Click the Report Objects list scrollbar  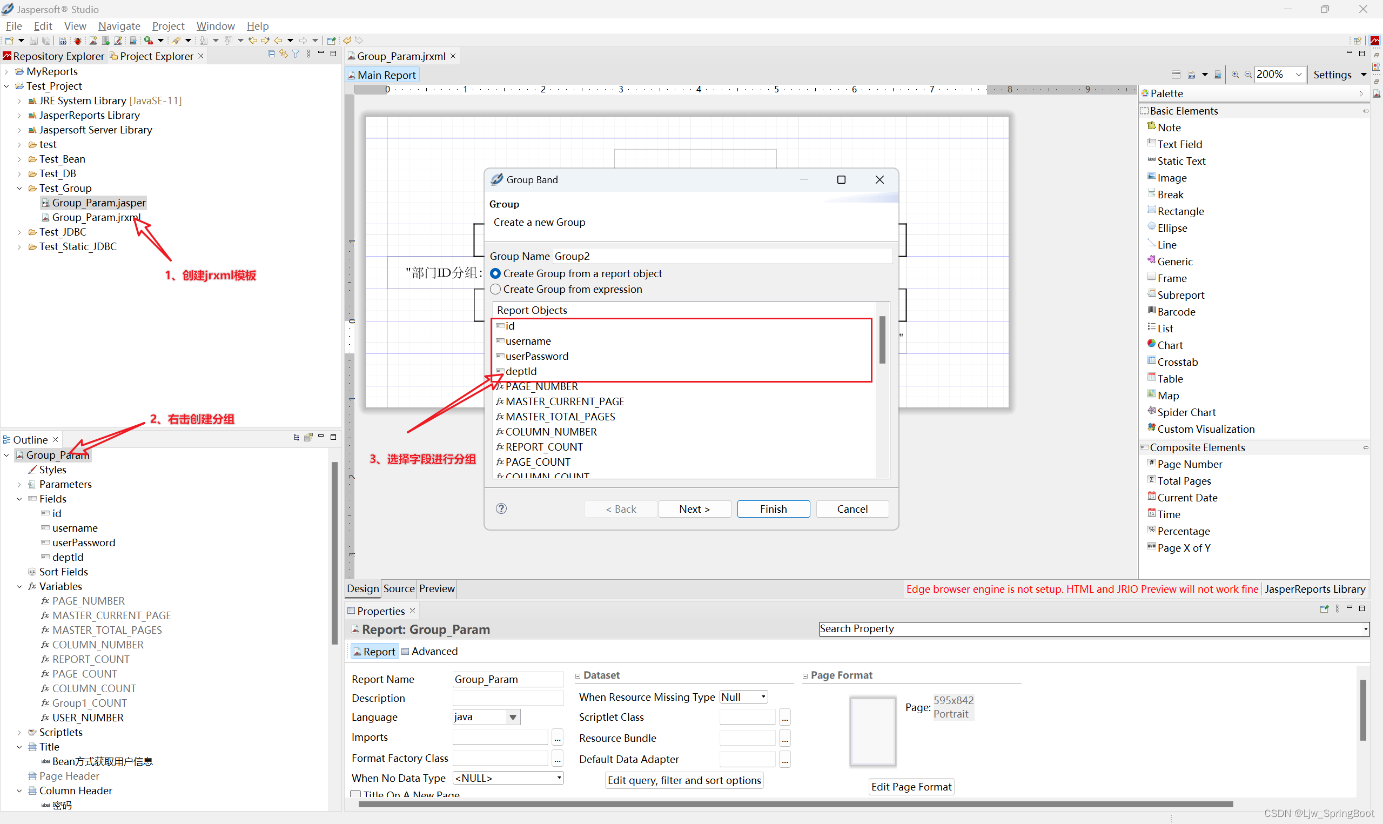[882, 340]
